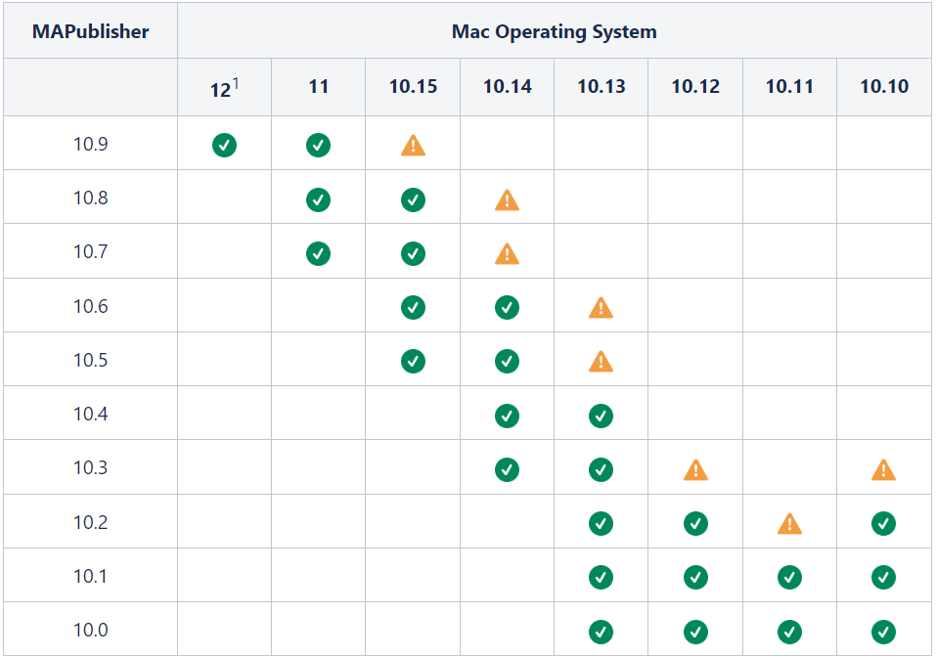Click the warning triangle for MAPublisher 10.7 on 10.14
The height and width of the screenshot is (658, 936).
(507, 253)
